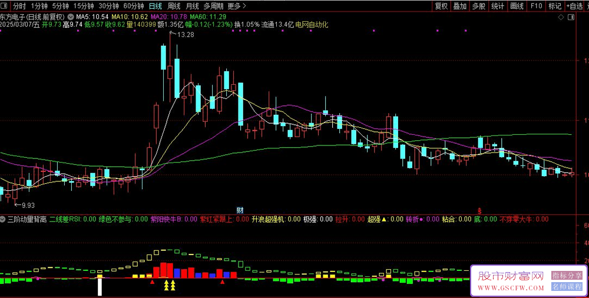589x298 pixels.
Task: Click the 叠加 overlay button
Action: coord(460,6)
